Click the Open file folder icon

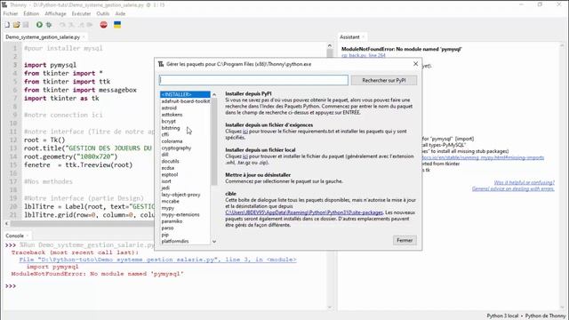click(x=16, y=25)
